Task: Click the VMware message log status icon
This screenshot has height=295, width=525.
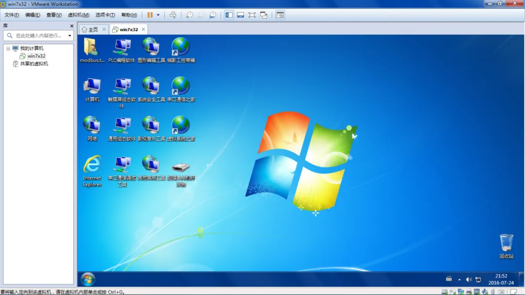Action: tap(514, 292)
